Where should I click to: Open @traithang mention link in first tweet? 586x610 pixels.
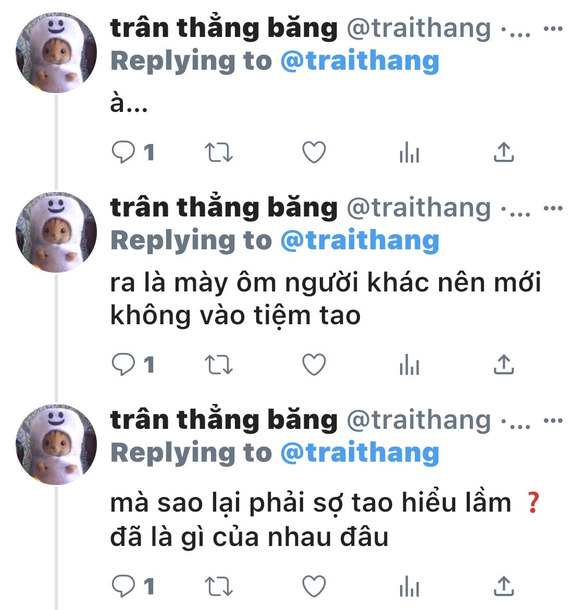pos(360,61)
